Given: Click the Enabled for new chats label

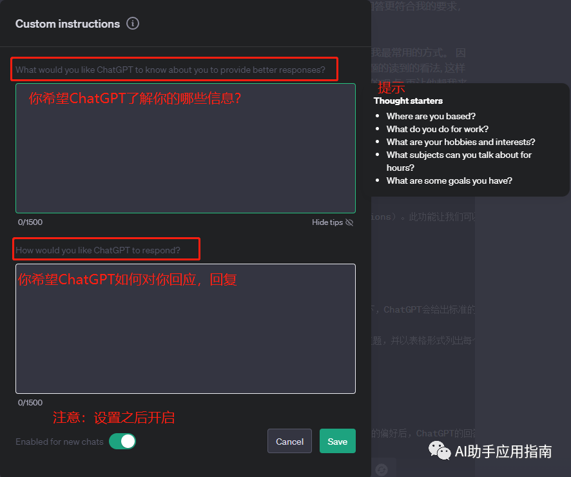Looking at the screenshot, I should (59, 442).
